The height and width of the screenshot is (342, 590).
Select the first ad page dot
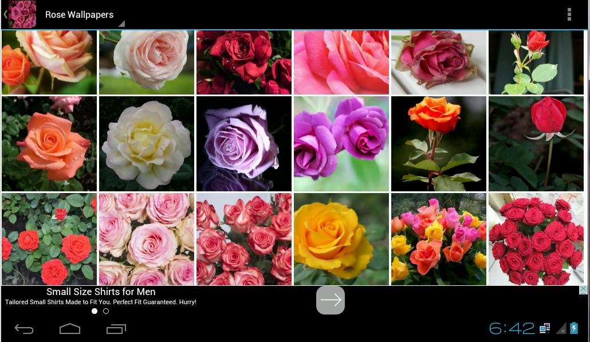(95, 311)
